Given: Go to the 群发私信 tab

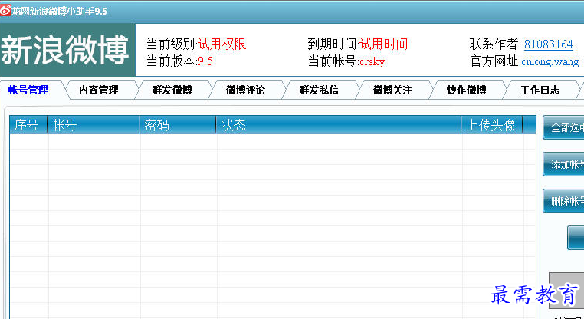Looking at the screenshot, I should (x=319, y=90).
